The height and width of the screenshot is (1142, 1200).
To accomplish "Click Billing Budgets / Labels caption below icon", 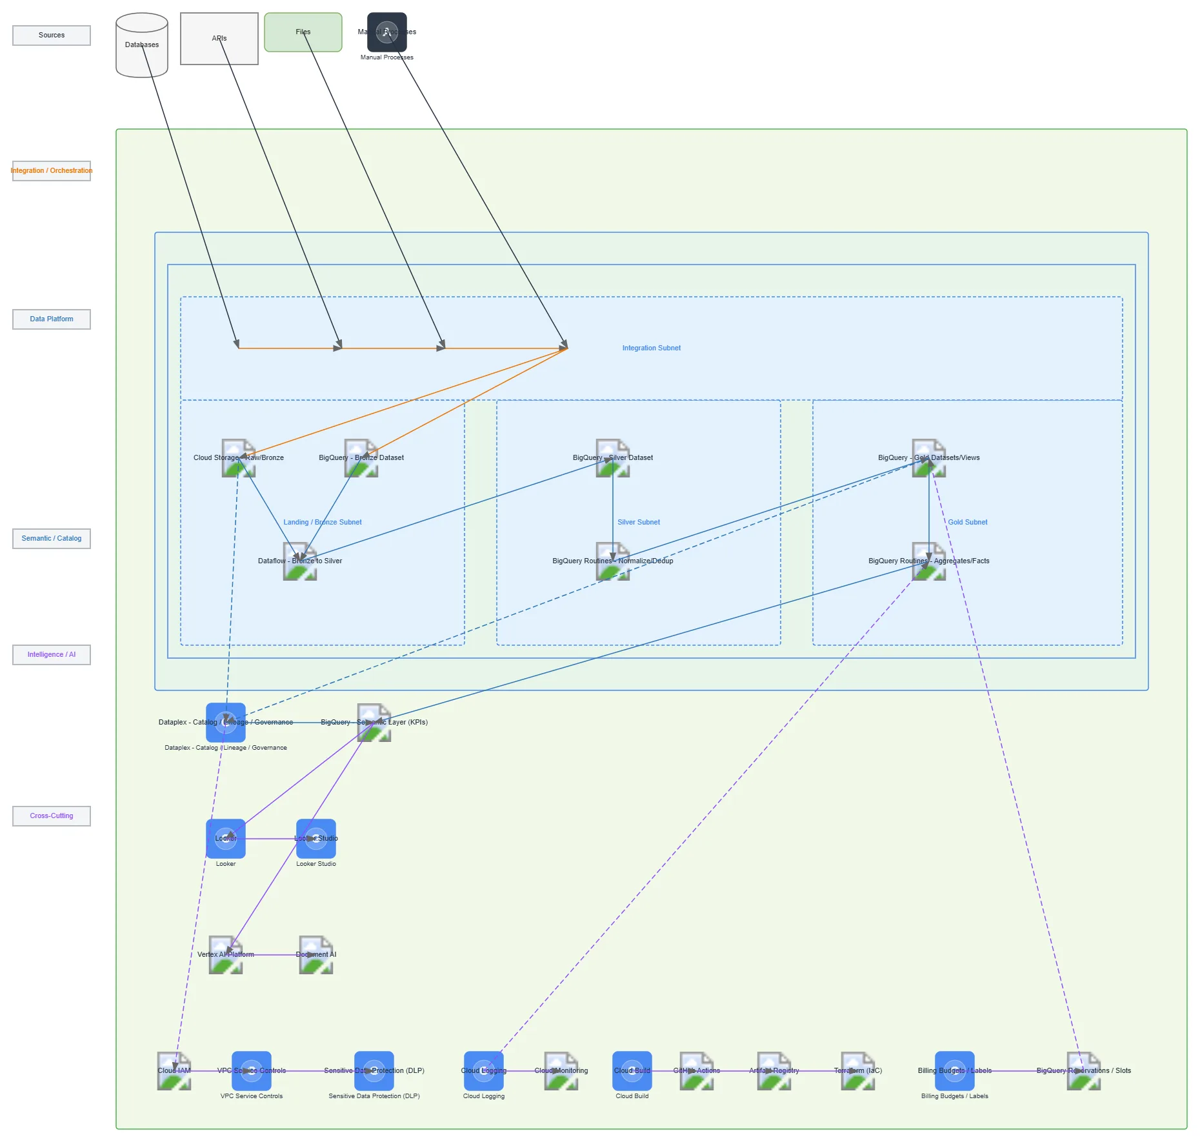I will pyautogui.click(x=955, y=1096).
